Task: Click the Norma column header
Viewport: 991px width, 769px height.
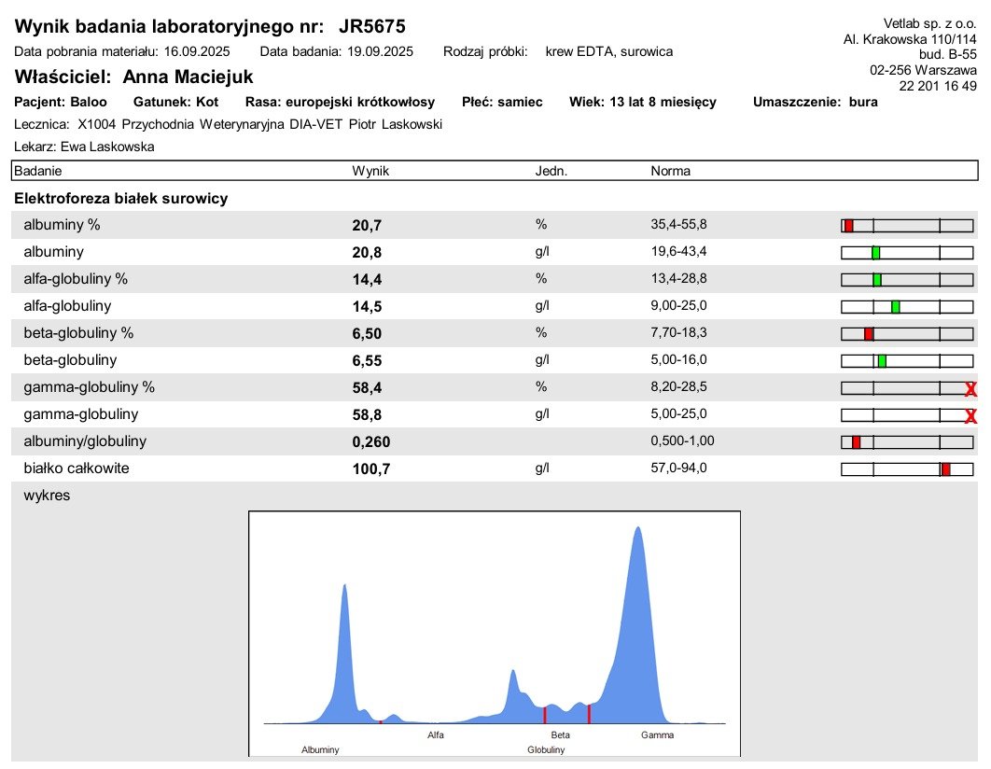Action: pyautogui.click(x=671, y=171)
